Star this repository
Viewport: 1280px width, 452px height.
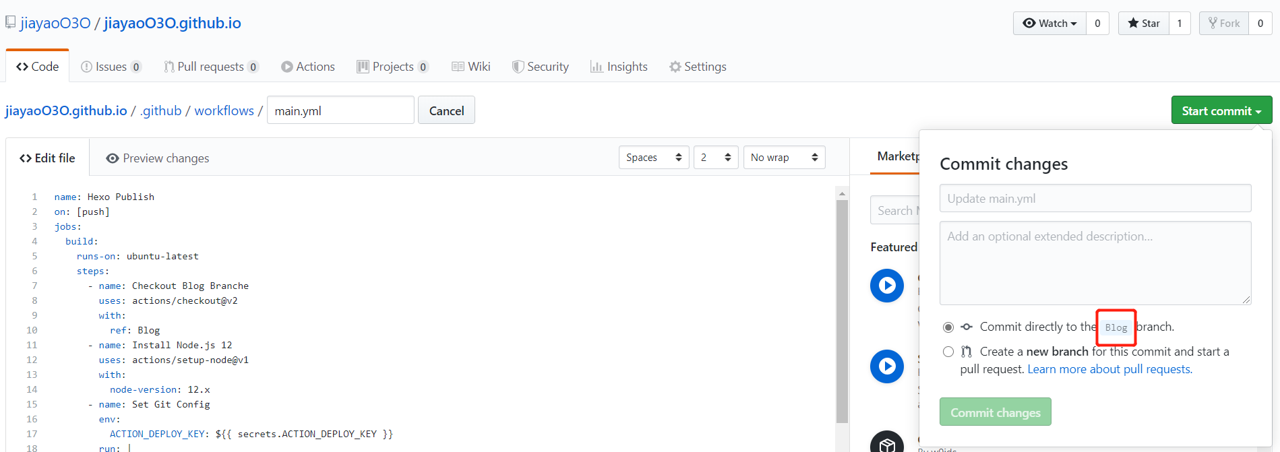1144,24
